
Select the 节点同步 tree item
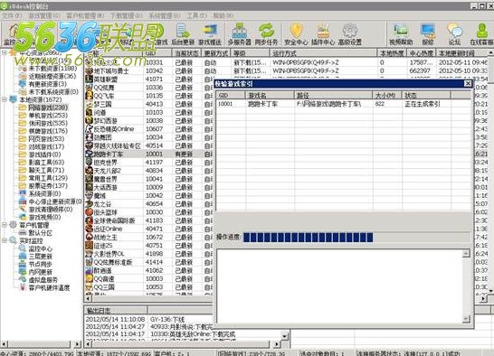(41, 264)
